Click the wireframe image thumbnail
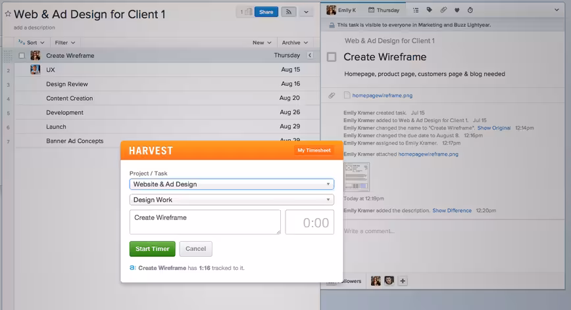 point(357,177)
